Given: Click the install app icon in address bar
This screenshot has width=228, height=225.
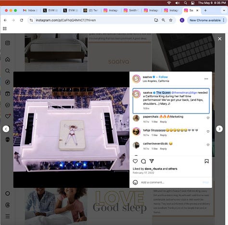Looking at the screenshot, I should pyautogui.click(x=156, y=20).
